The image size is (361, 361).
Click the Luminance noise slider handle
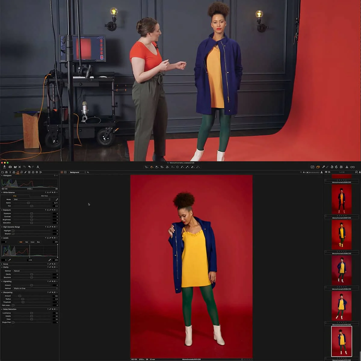tap(32, 313)
